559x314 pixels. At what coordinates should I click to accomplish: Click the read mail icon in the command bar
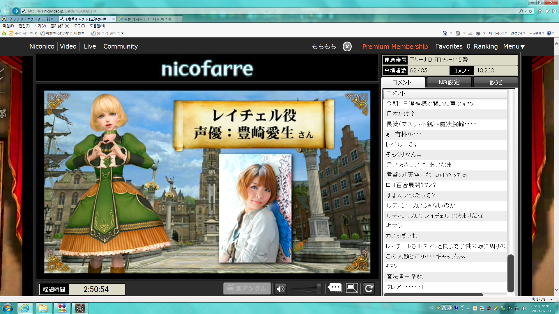tap(470, 33)
